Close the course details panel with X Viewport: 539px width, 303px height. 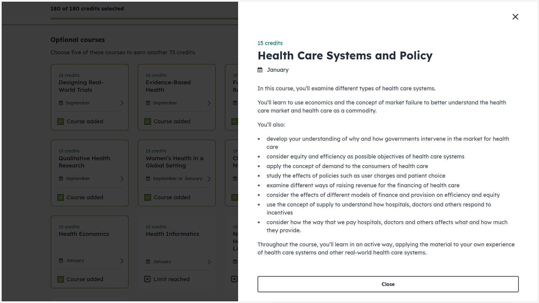[x=515, y=17]
